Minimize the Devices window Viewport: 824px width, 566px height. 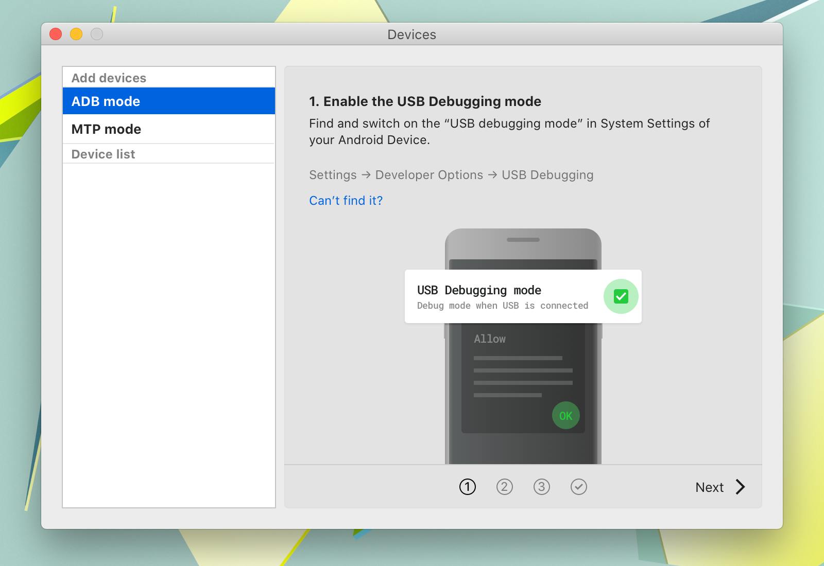coord(76,34)
